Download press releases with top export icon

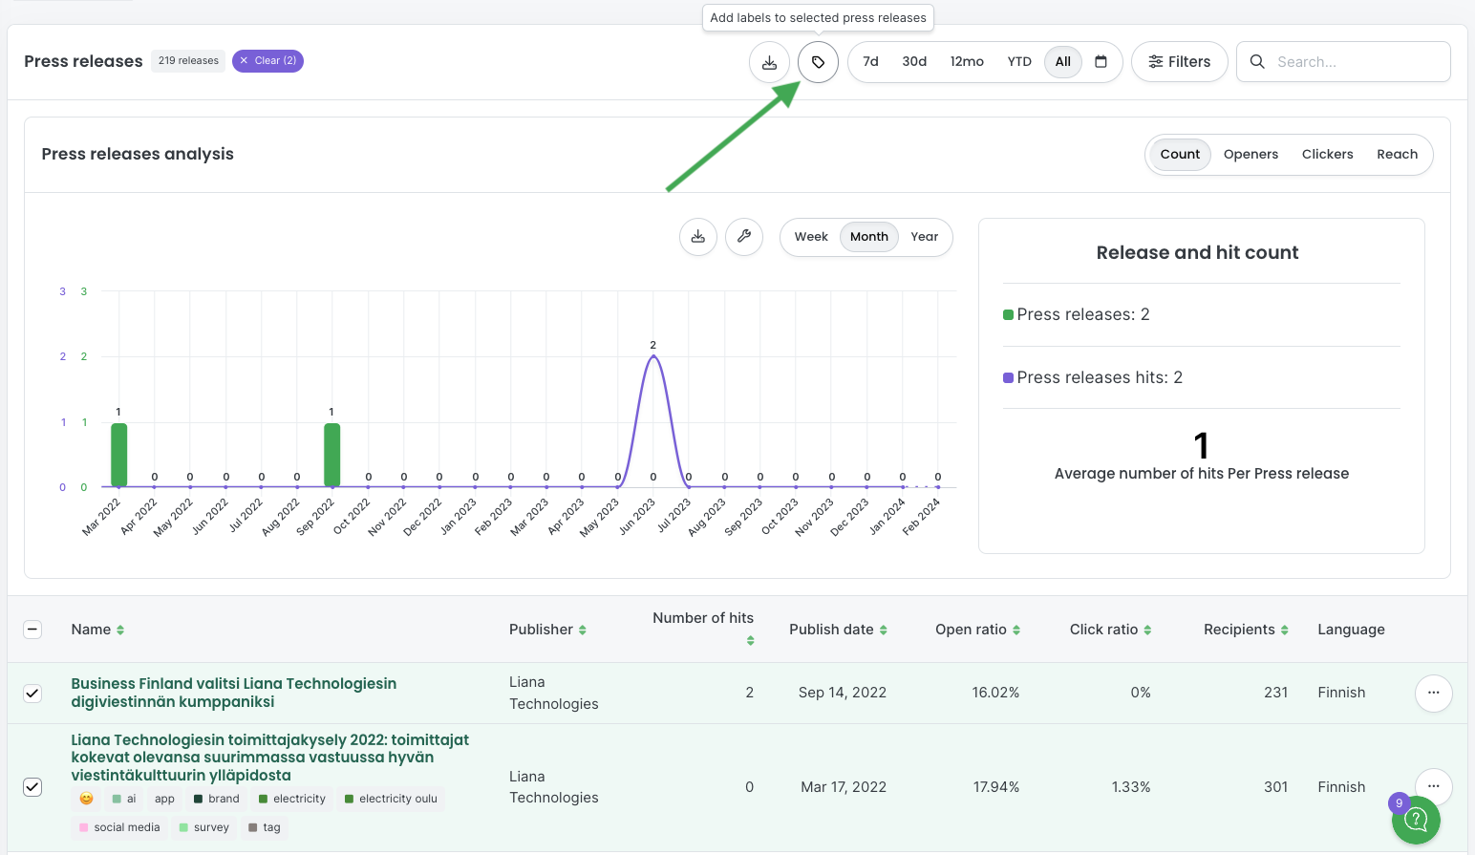tap(769, 62)
